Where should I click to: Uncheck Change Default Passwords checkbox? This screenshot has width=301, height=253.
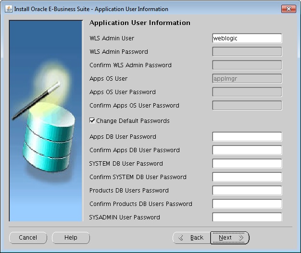[92, 121]
